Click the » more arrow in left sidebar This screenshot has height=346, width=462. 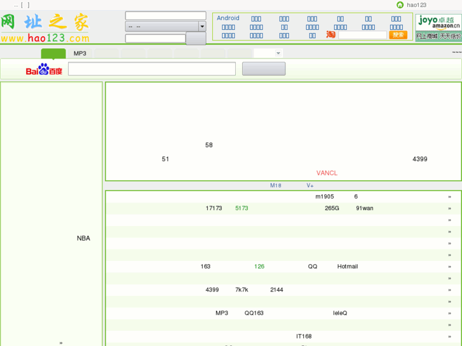point(61,343)
